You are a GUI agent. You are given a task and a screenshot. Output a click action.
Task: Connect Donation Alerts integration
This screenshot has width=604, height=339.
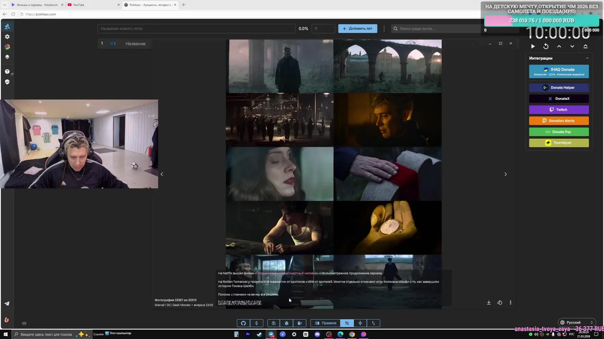tap(559, 121)
